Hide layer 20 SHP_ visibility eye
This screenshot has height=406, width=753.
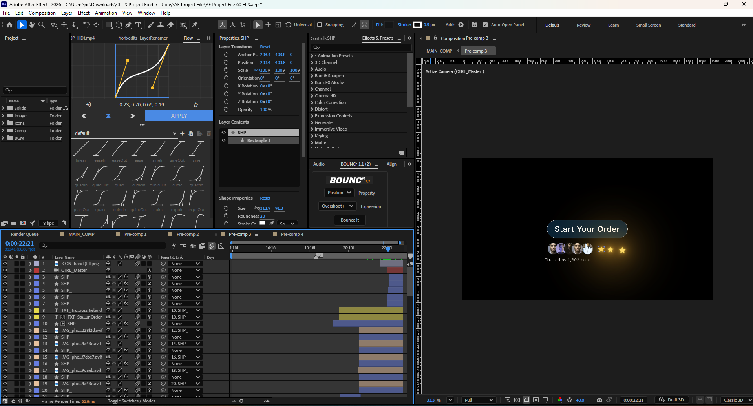[x=5, y=390]
